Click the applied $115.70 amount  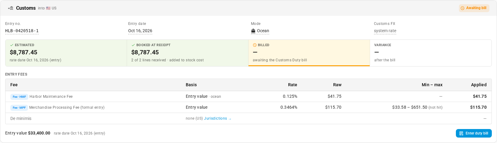[478, 107]
